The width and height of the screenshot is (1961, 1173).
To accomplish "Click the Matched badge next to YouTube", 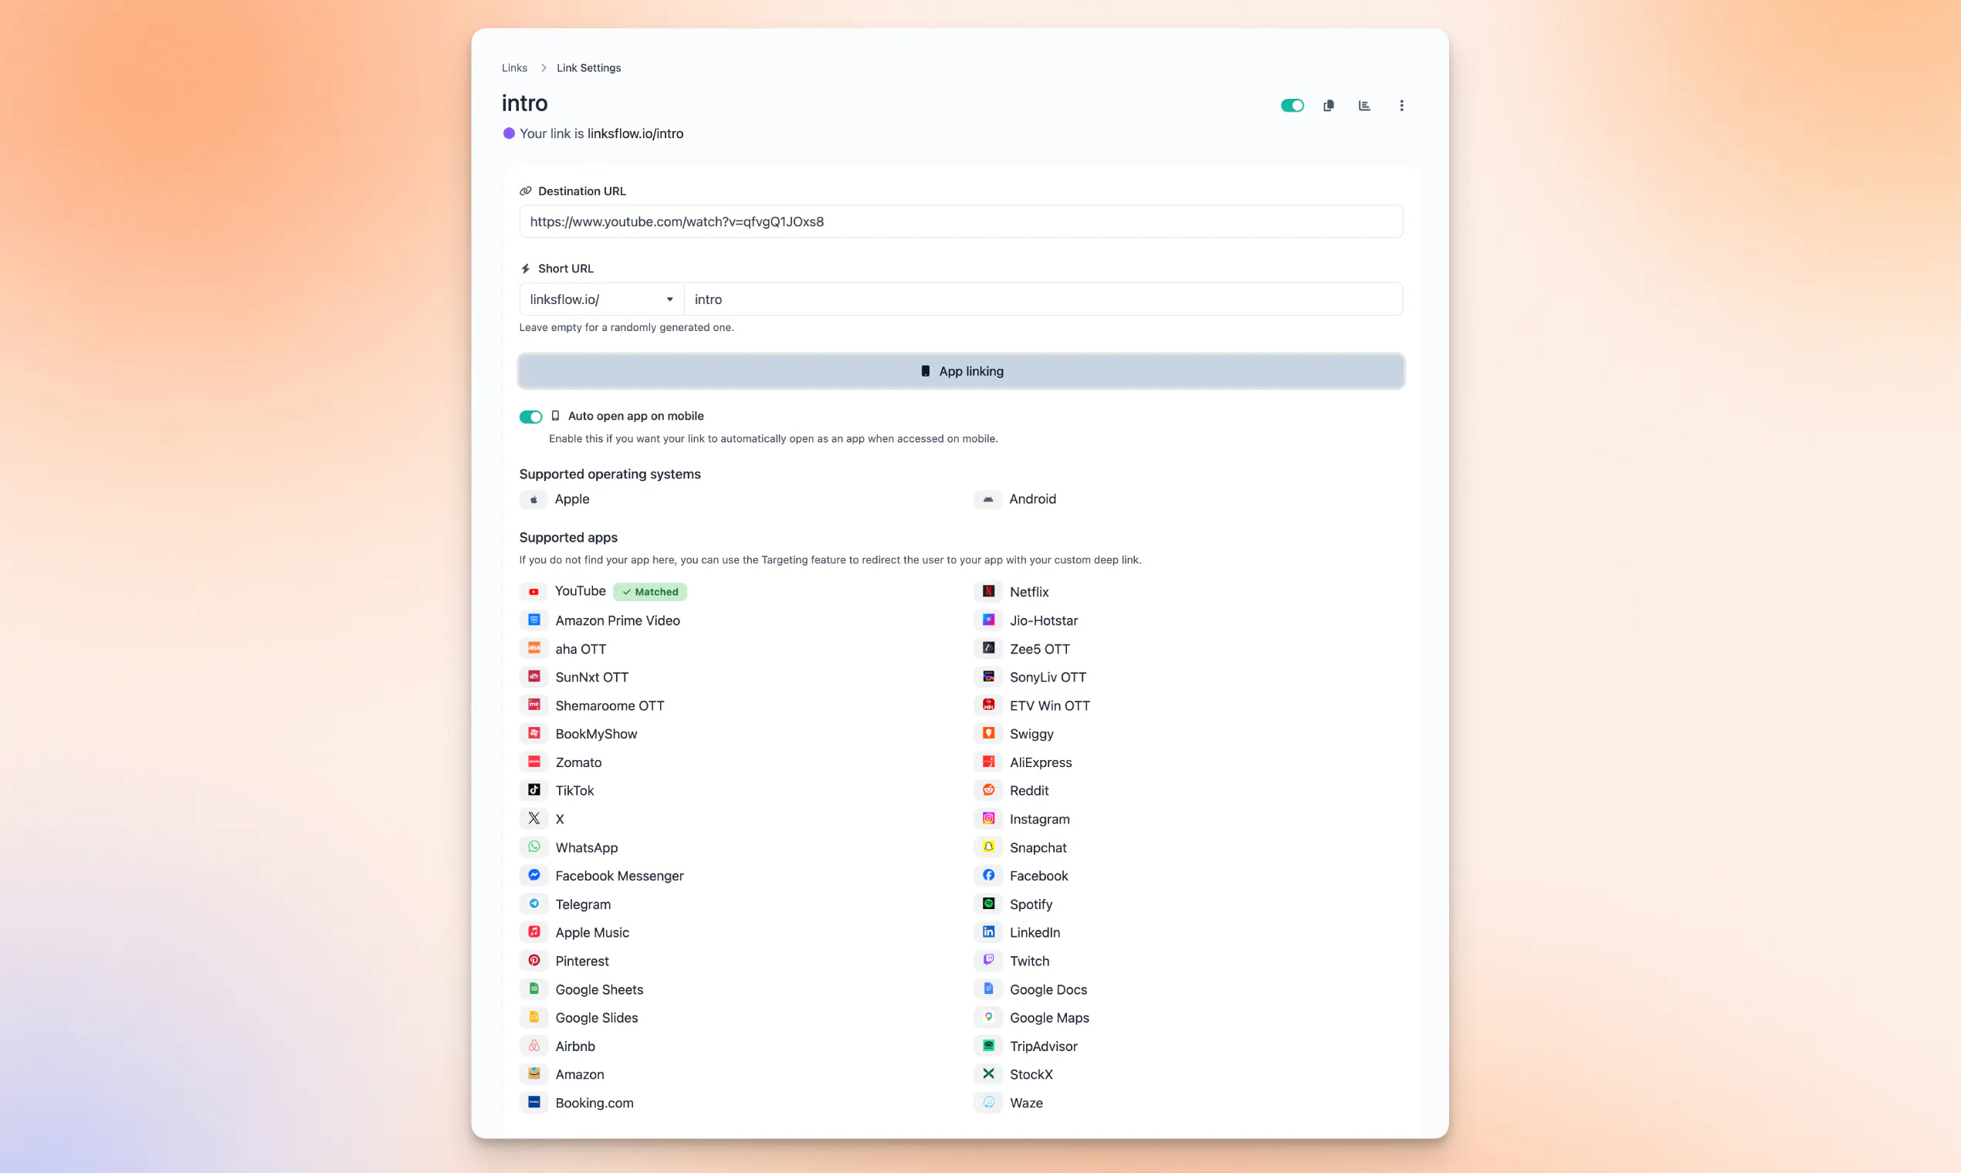I will [650, 592].
